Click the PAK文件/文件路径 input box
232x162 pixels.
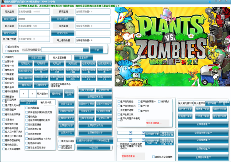pyautogui.click(x=62, y=50)
